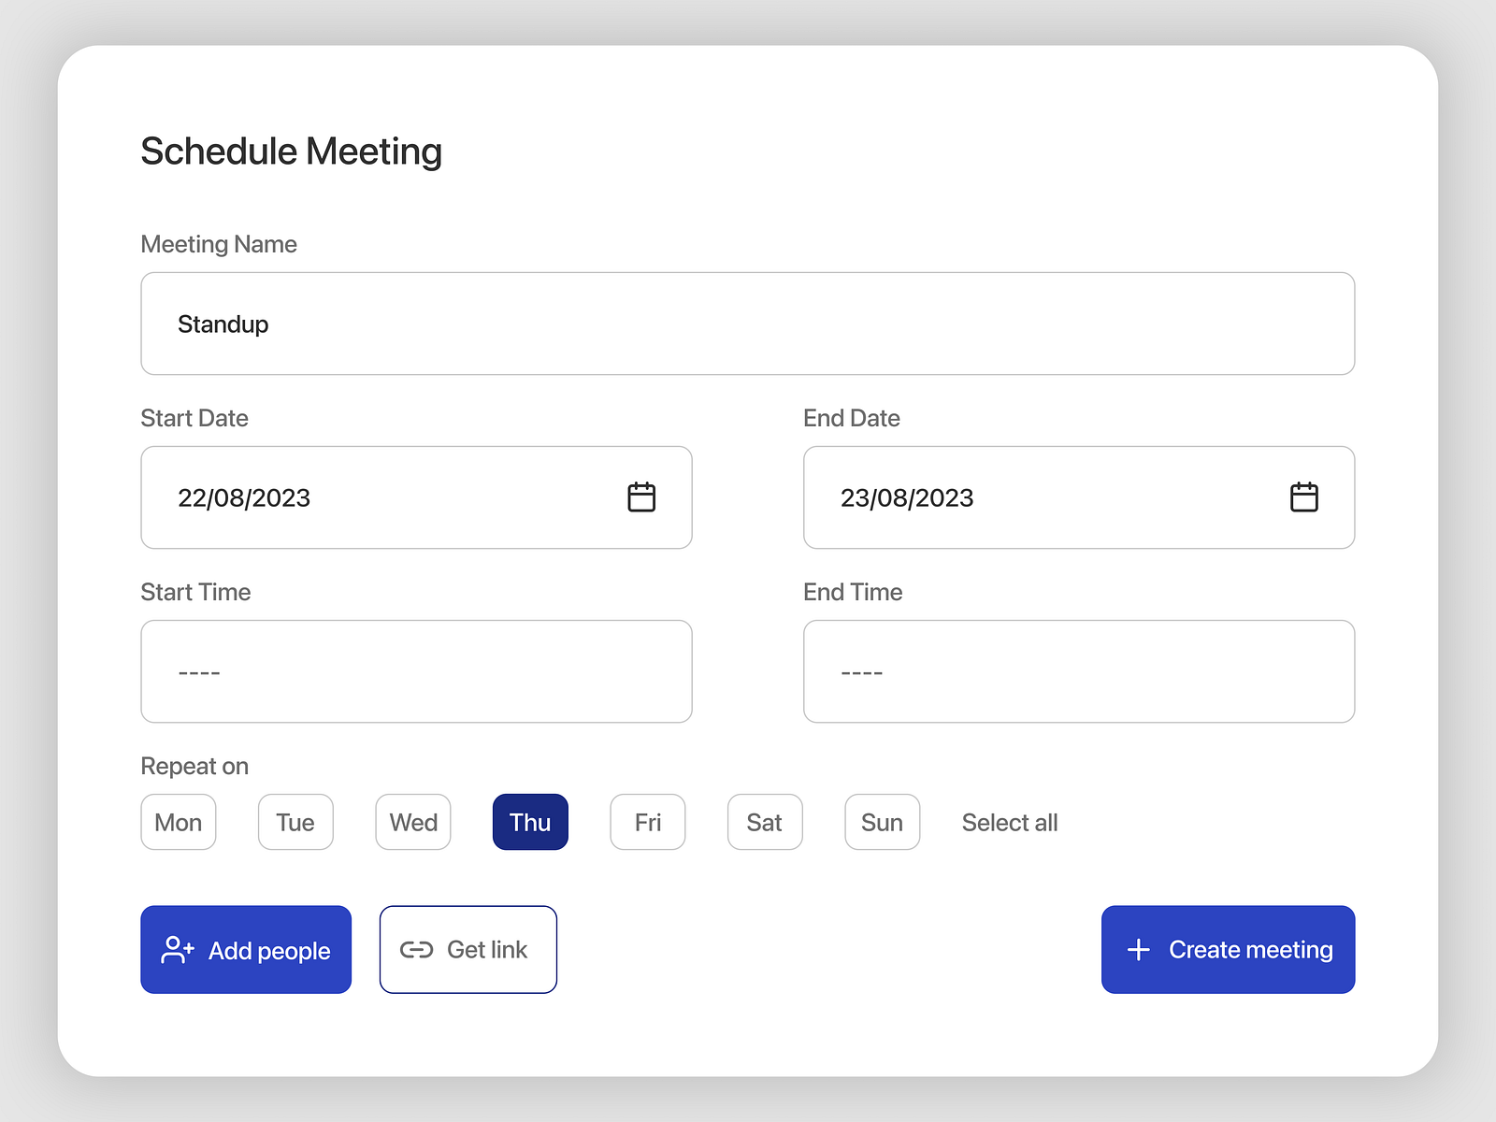Open the End Time field
The height and width of the screenshot is (1122, 1496).
tap(1079, 671)
